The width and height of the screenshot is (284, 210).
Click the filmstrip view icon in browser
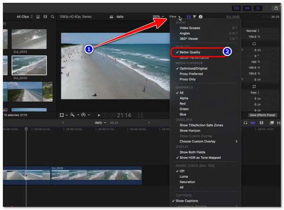click(x=45, y=17)
